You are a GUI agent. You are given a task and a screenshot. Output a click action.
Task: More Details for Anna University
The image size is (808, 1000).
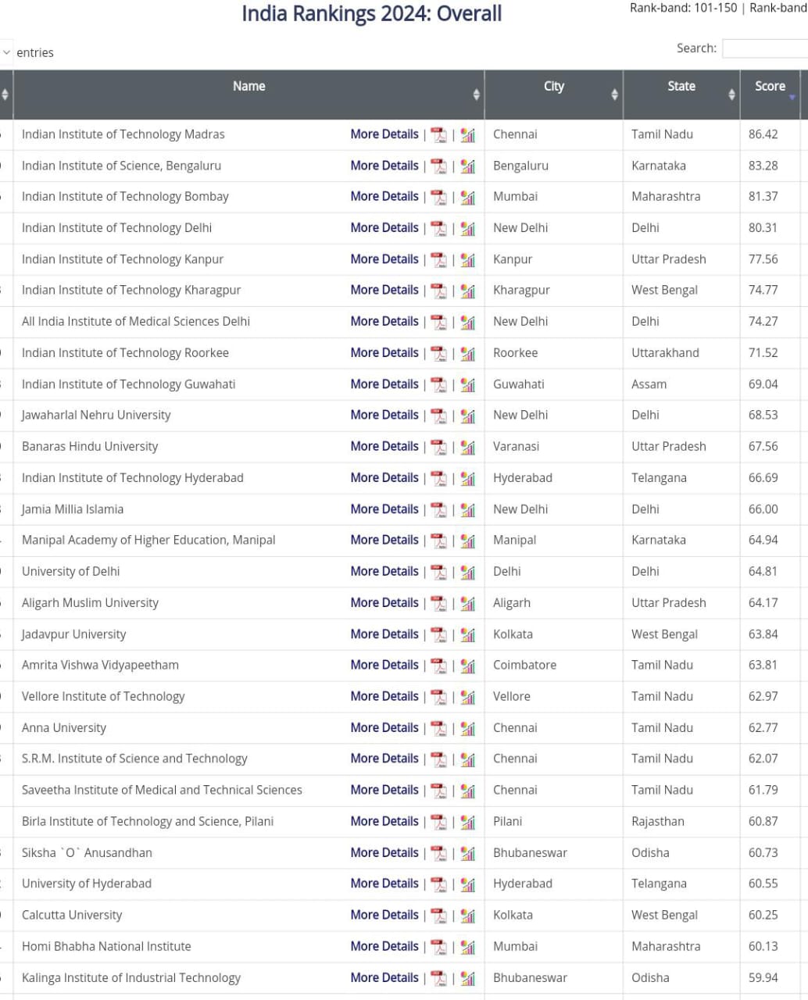click(x=384, y=727)
